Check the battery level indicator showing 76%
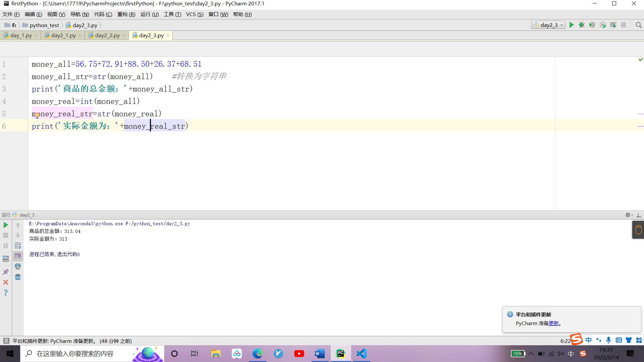Screen dimensions: 644x362 [518, 354]
